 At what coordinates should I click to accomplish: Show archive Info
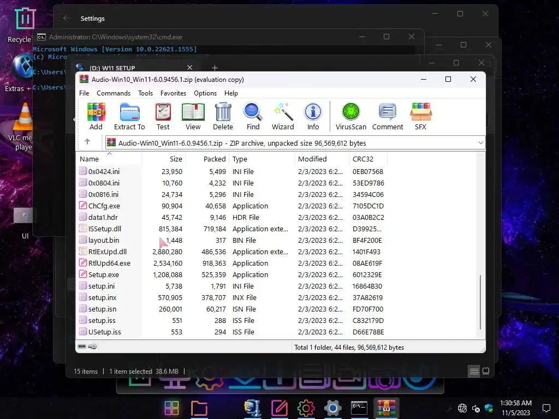[313, 116]
